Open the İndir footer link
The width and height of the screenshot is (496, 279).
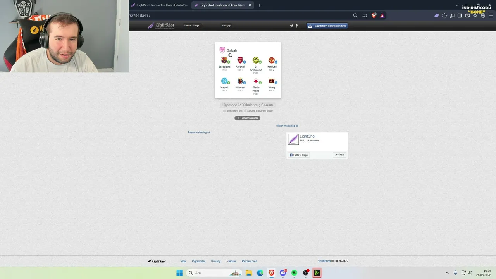click(x=183, y=261)
